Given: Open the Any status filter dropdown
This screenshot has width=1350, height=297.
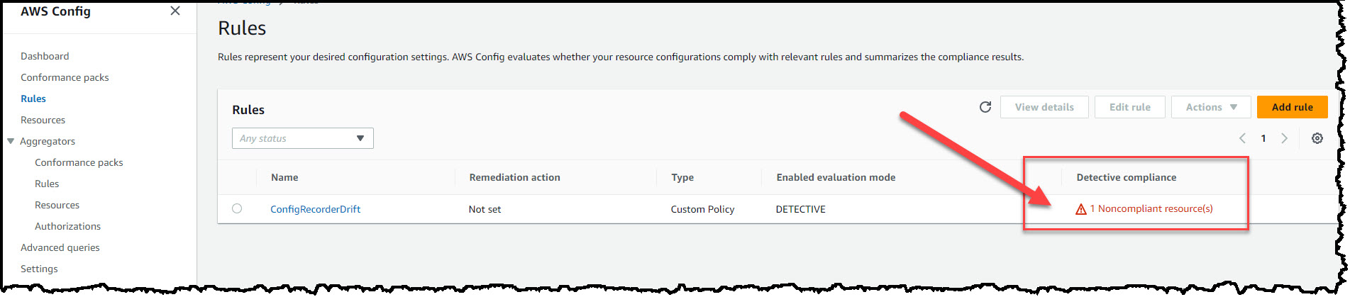Looking at the screenshot, I should coord(303,138).
